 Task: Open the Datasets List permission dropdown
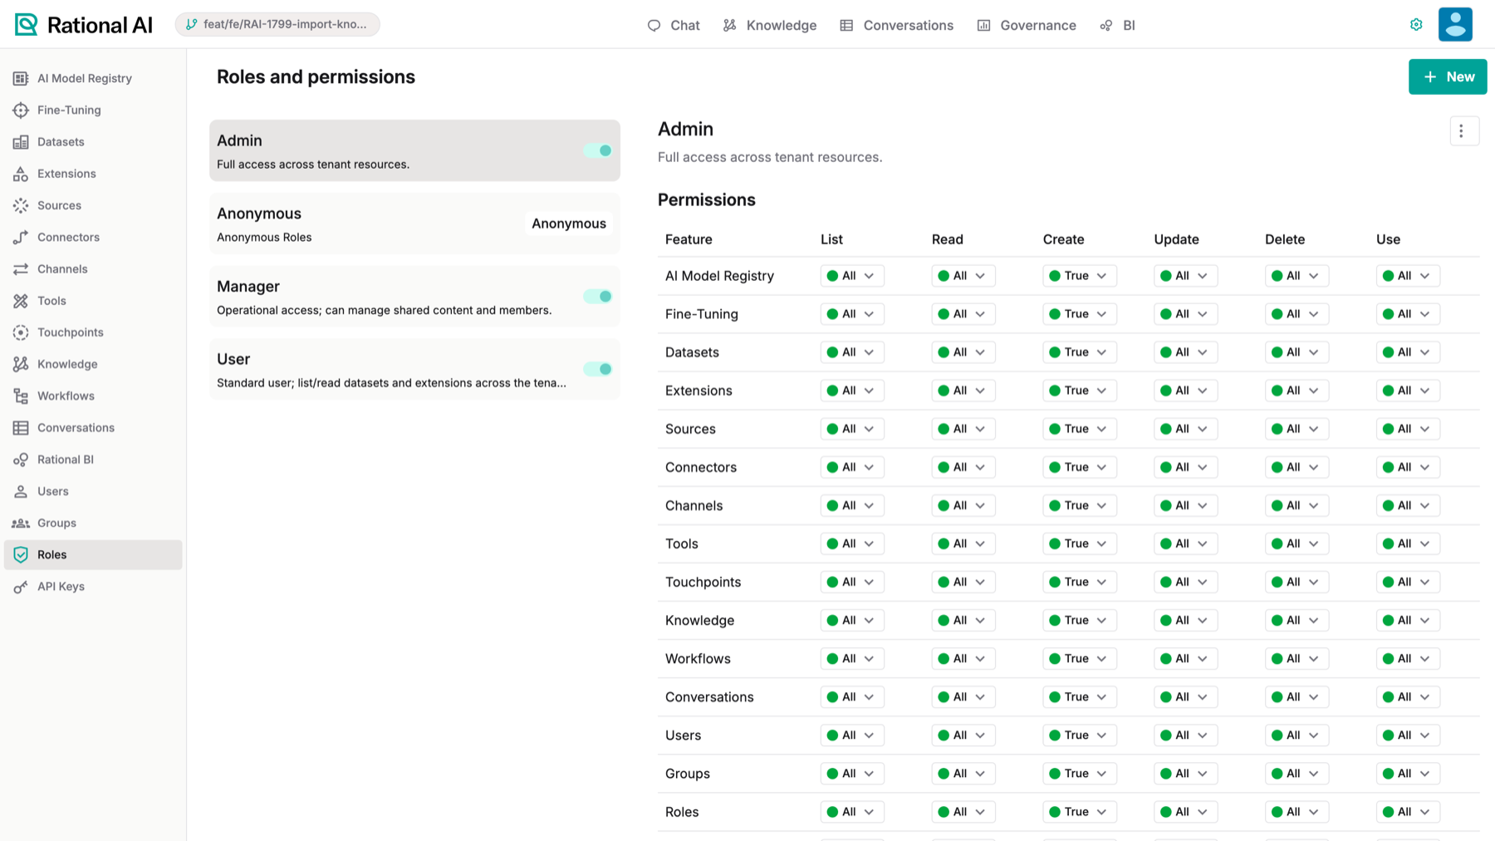click(x=851, y=352)
